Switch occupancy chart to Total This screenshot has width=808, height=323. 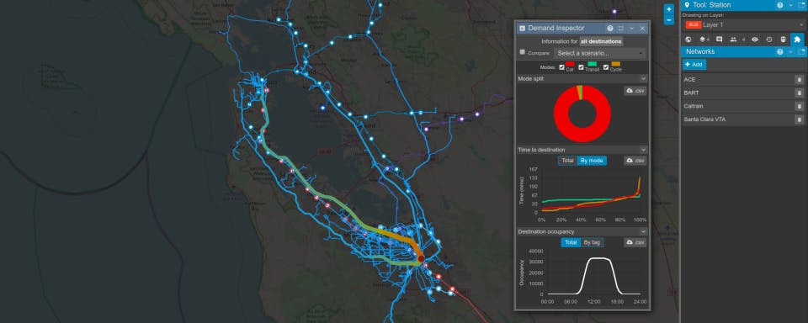tap(571, 242)
